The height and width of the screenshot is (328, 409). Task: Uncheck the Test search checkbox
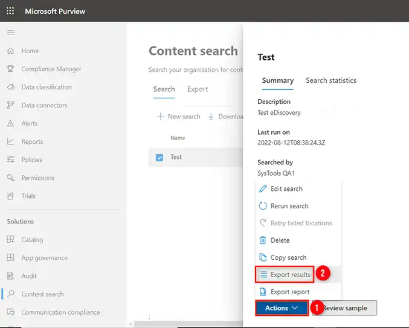tap(159, 157)
